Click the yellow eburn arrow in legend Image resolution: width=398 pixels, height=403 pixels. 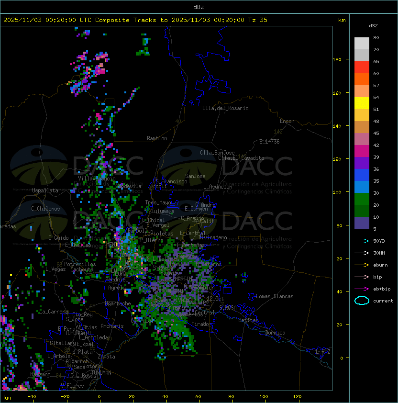362,265
